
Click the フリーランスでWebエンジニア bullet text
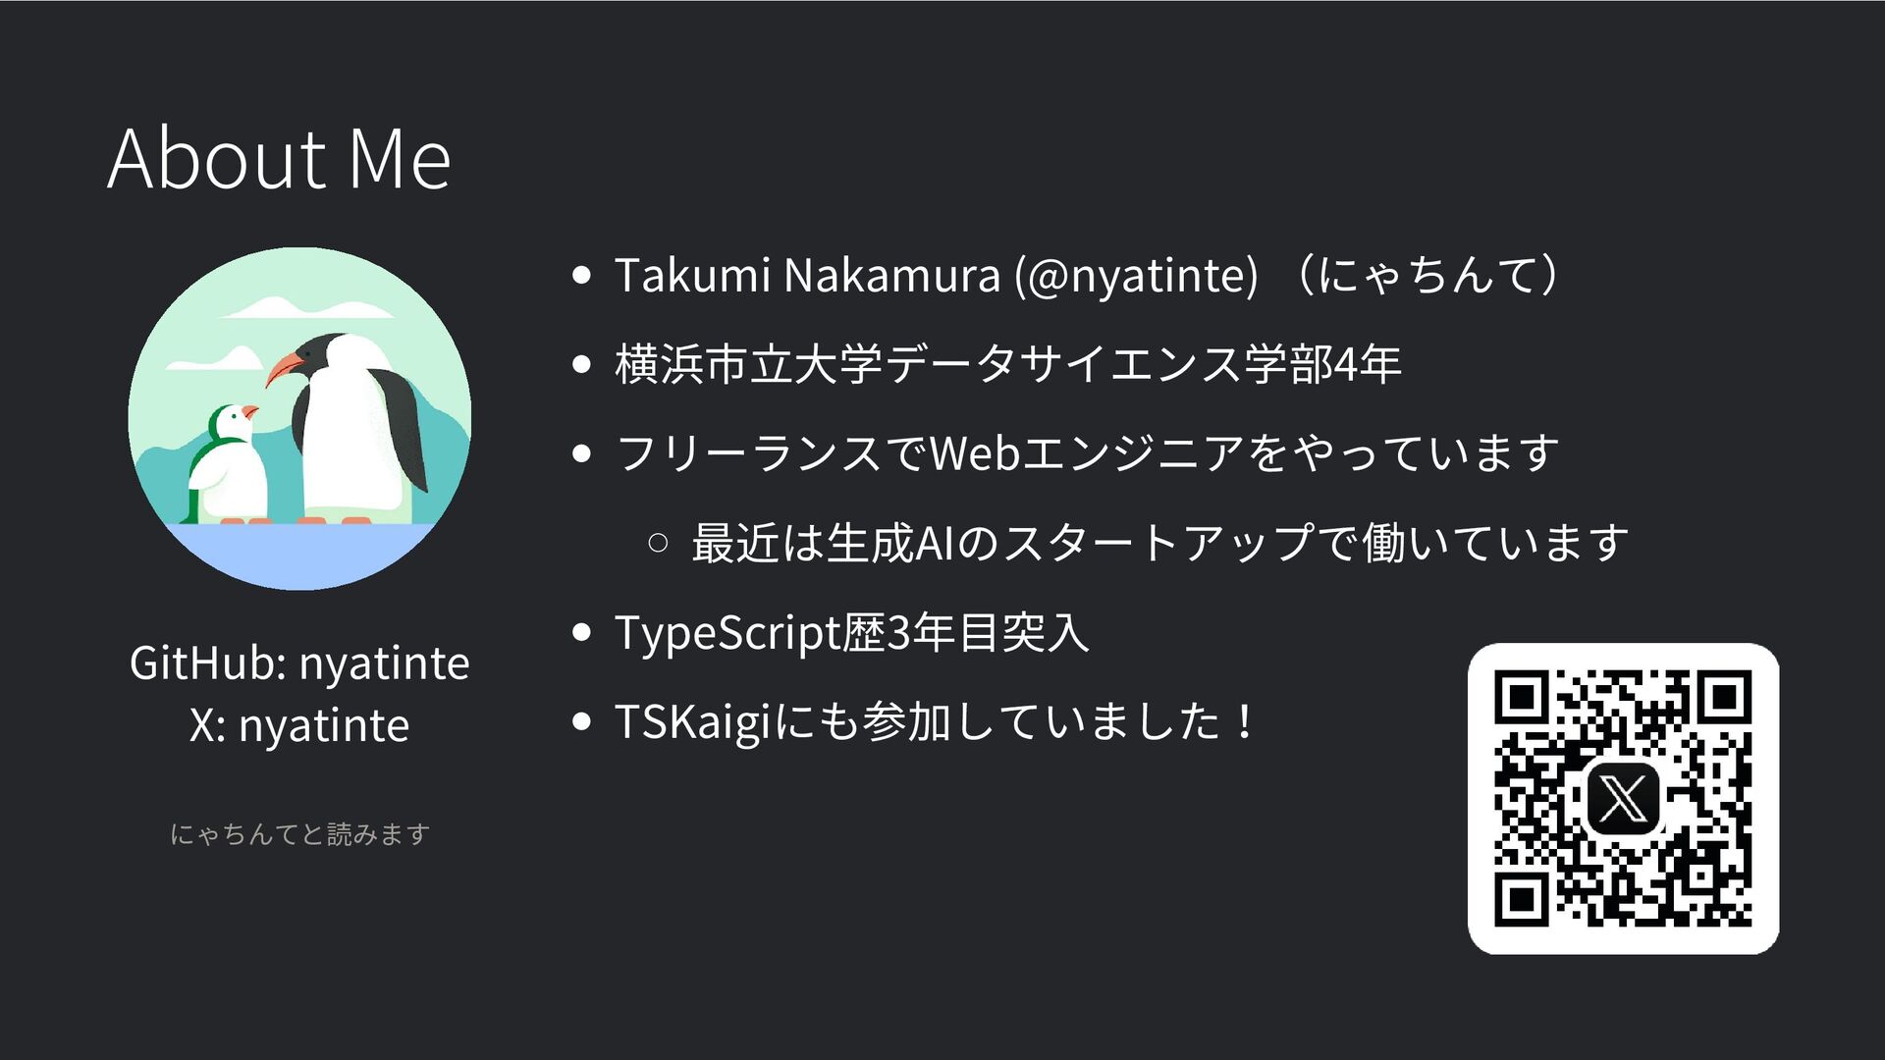click(1087, 453)
